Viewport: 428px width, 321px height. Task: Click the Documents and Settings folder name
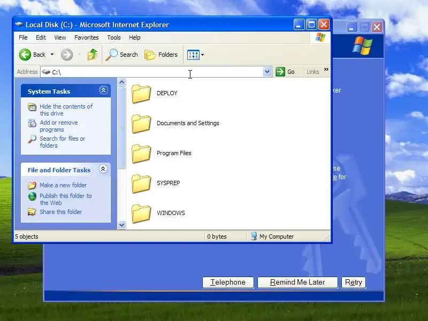coord(188,123)
